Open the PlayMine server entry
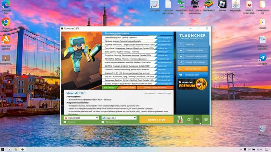Screen dimensions: 271x152 pyautogui.click(x=130, y=45)
